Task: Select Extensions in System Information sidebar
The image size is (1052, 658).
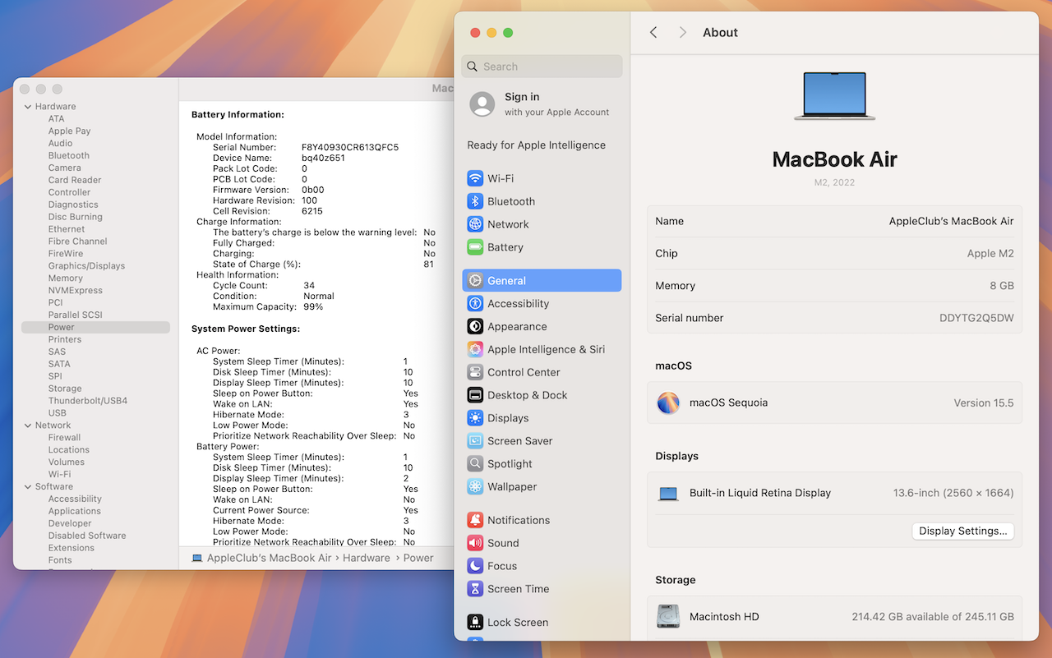Action: pyautogui.click(x=72, y=548)
